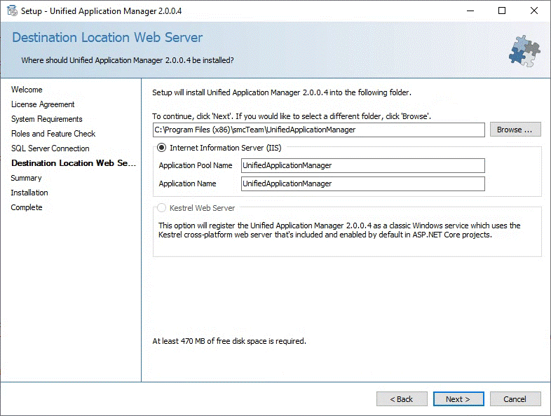Cancel the setup wizard
This screenshot has height=416, width=551.
[515, 399]
